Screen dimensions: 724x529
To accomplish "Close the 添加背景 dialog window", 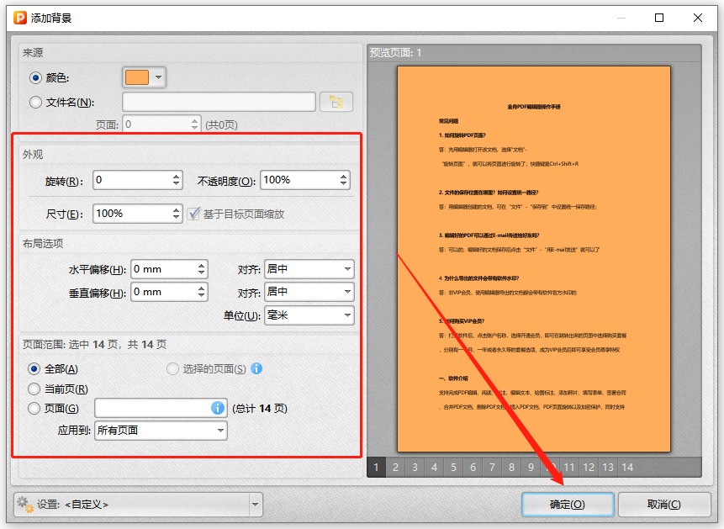I will 698,18.
